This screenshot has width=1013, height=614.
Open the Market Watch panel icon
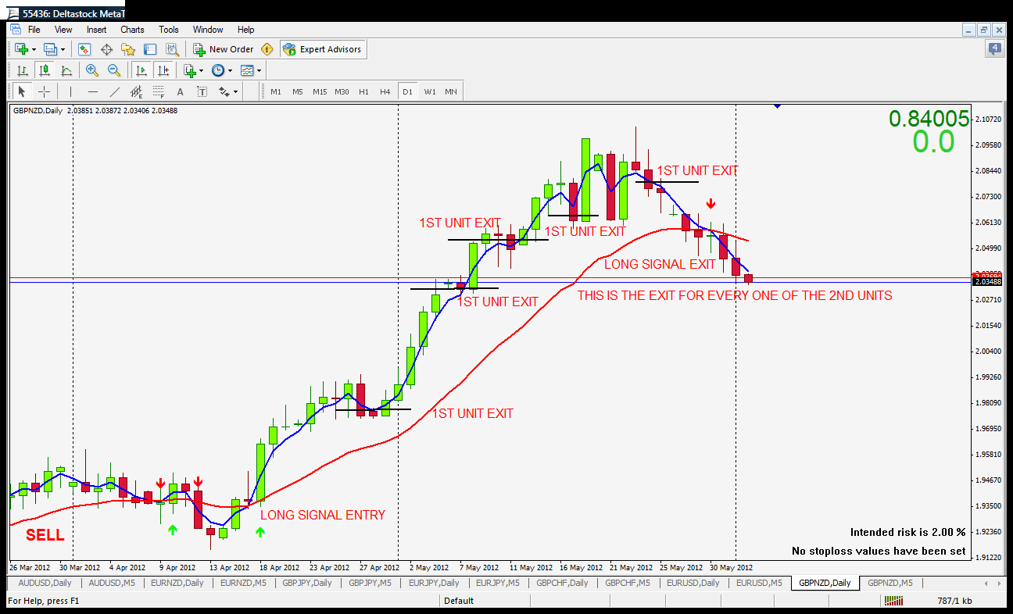84,49
